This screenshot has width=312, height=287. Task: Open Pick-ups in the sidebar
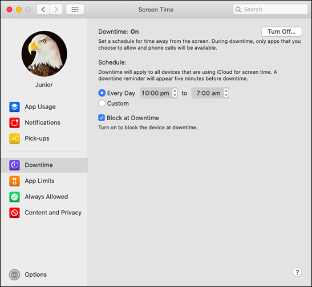point(44,138)
